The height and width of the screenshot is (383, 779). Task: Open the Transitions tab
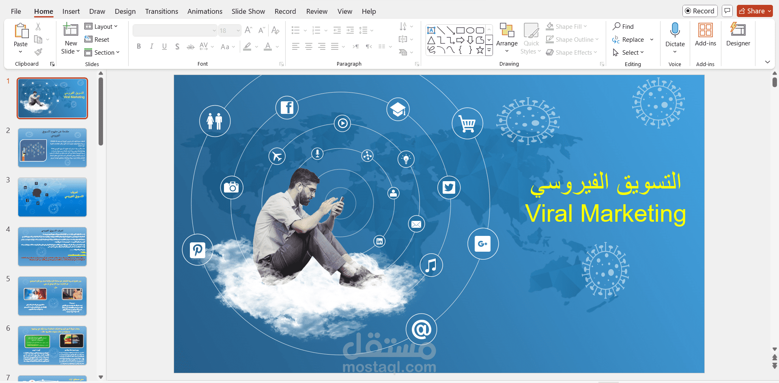click(161, 11)
